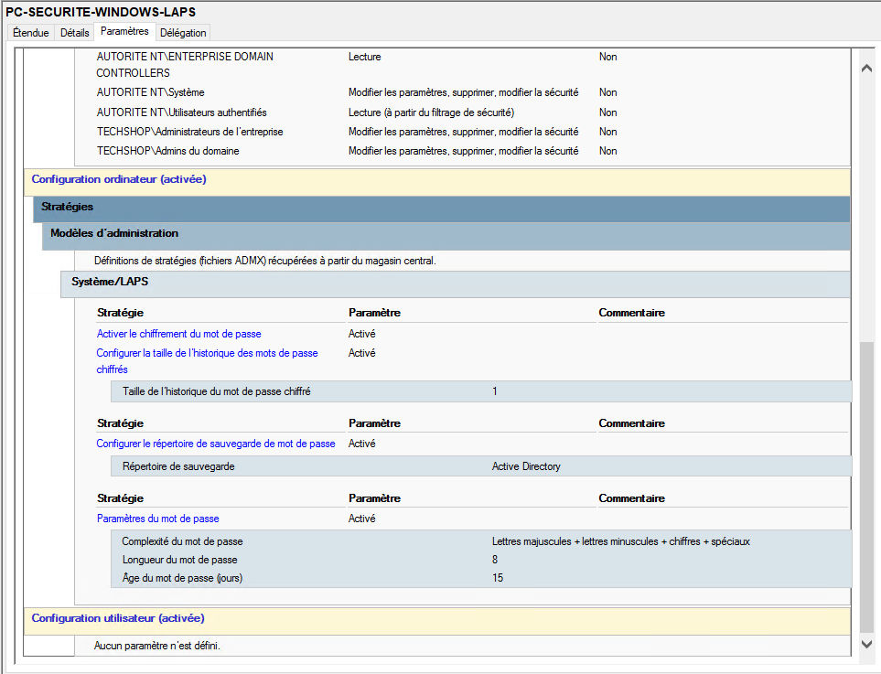Click 'Âge du mot de passe (jours)' label

[x=183, y=577]
